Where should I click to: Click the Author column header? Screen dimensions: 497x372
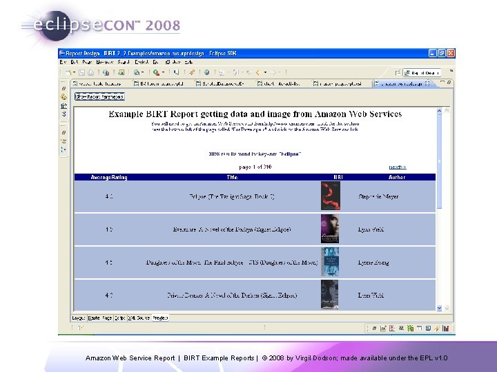point(397,177)
